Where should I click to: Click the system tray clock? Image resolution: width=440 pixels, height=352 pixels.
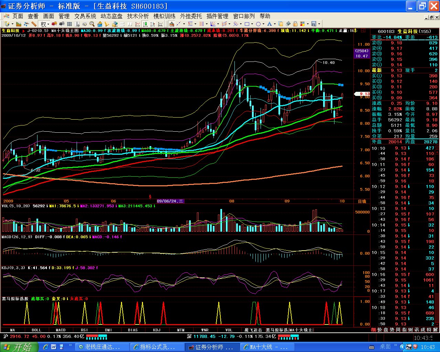point(428,347)
